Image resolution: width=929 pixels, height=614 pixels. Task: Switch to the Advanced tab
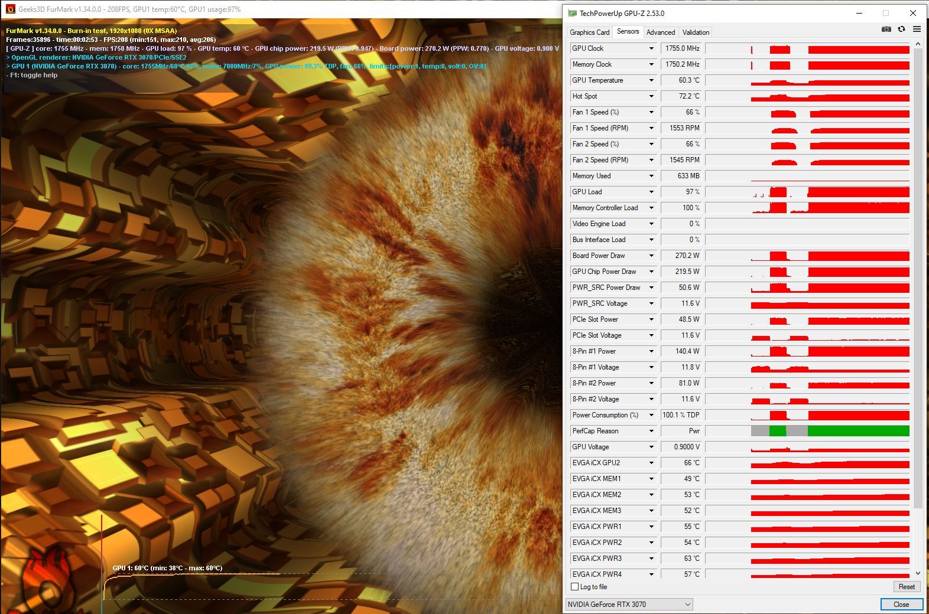click(x=660, y=32)
